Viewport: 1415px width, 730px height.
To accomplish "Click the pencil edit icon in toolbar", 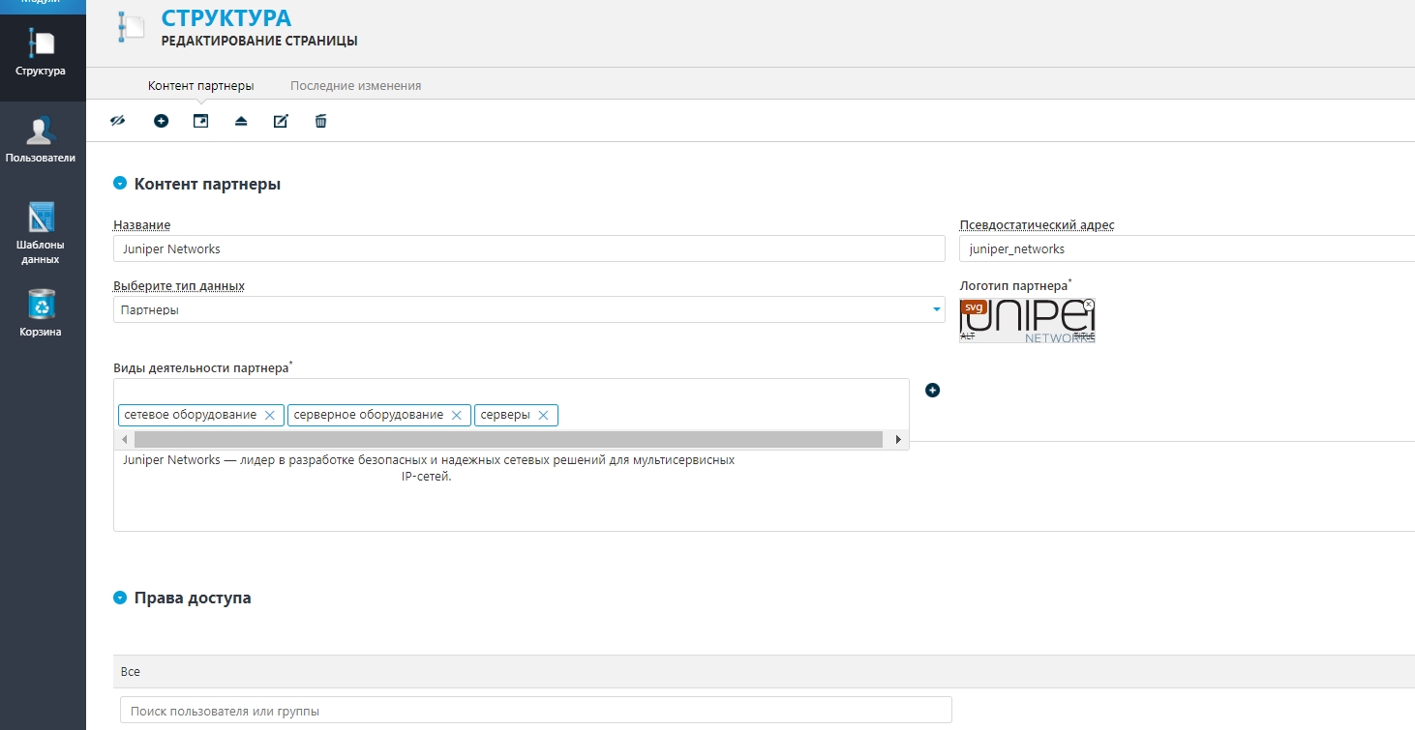I will [x=281, y=121].
